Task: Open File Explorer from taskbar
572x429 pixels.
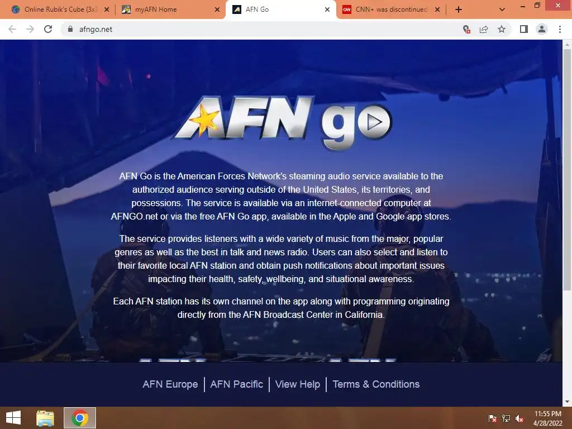Action: [x=45, y=418]
